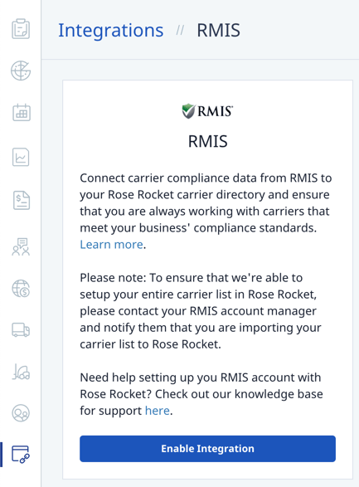Click the RMIS shield logo image
Image resolution: width=359 pixels, height=487 pixels.
coord(207,111)
